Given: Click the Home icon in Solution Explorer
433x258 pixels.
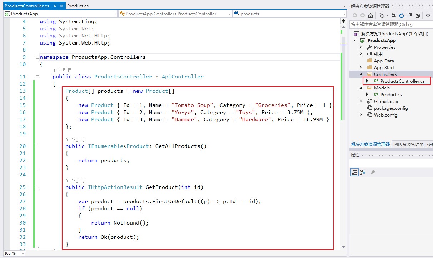Looking at the screenshot, I should click(x=370, y=15).
